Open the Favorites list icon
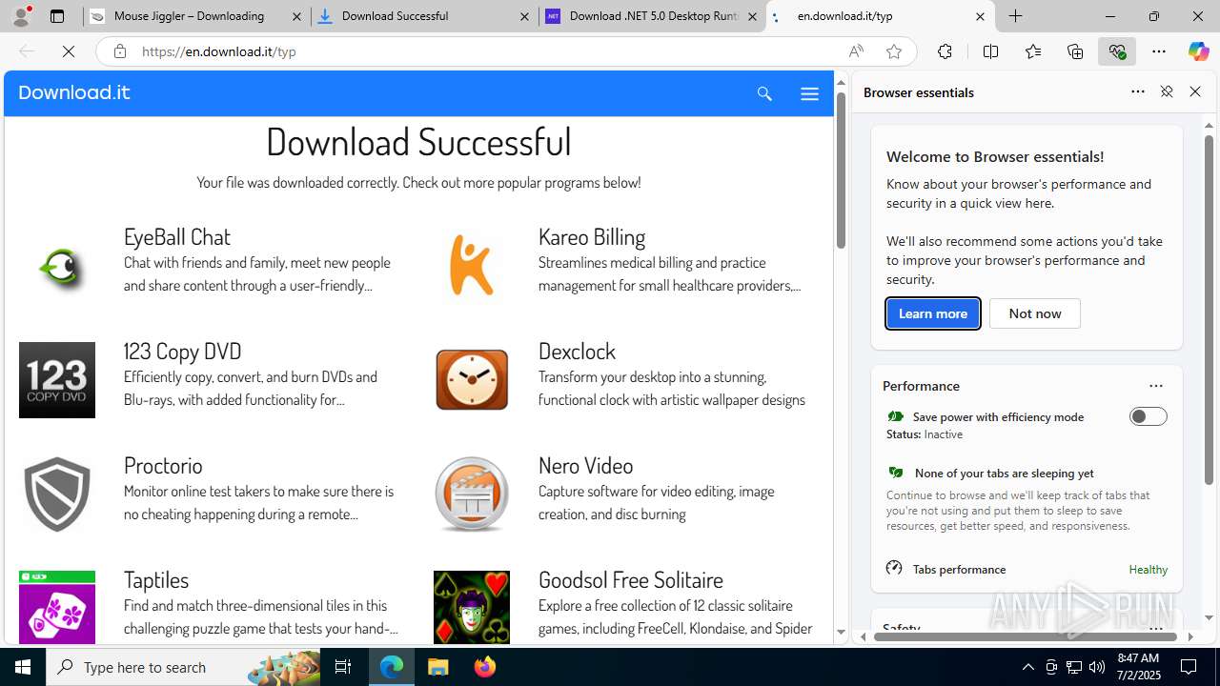Image resolution: width=1220 pixels, height=686 pixels. tap(1033, 51)
